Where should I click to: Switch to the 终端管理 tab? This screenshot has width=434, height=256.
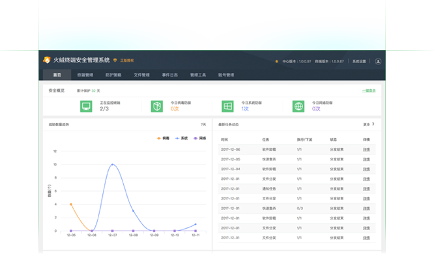85,75
